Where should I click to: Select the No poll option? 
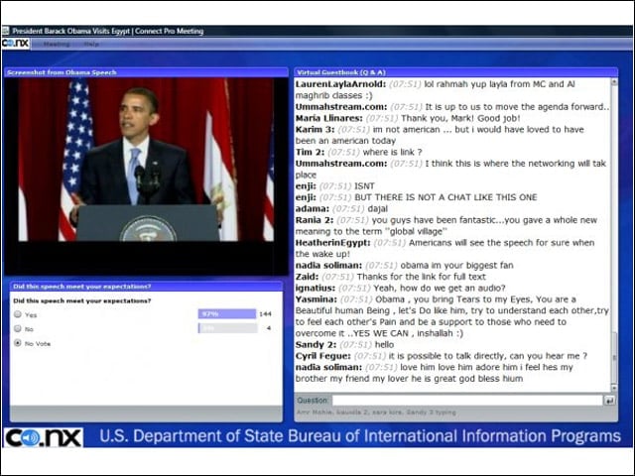(18, 328)
